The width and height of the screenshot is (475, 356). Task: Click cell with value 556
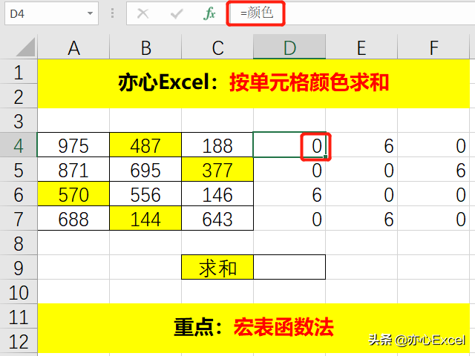pos(145,194)
